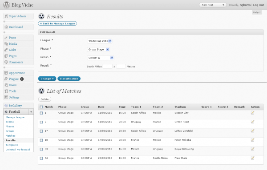267x170 pixels.
Task: Click the Super Admin sidebar icon
Action: (6, 16)
